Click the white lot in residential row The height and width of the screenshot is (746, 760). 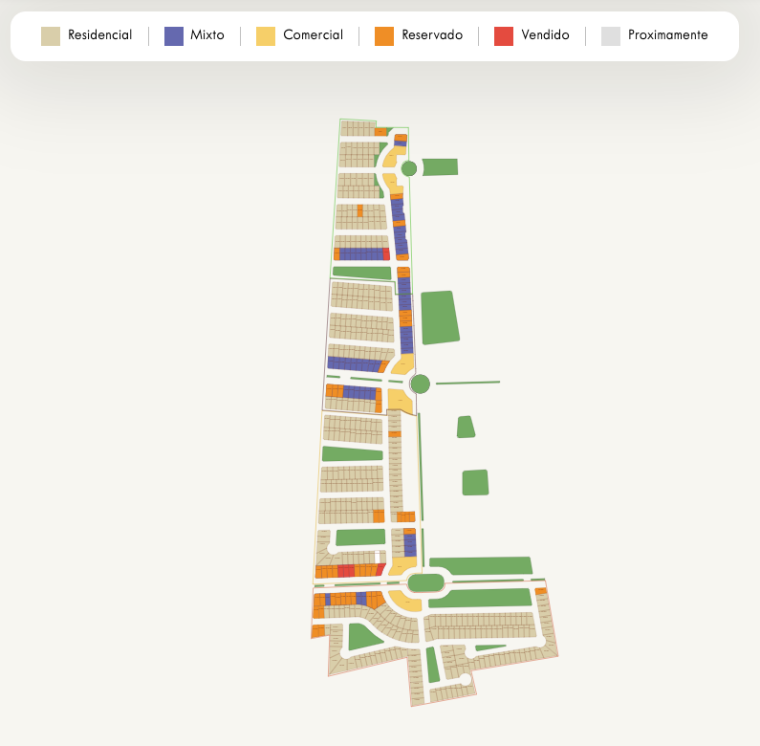pyautogui.click(x=378, y=557)
